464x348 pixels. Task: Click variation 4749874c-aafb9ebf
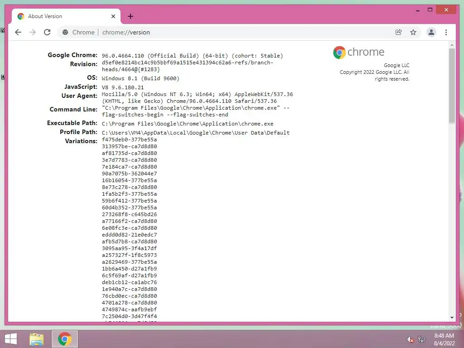tap(129, 310)
